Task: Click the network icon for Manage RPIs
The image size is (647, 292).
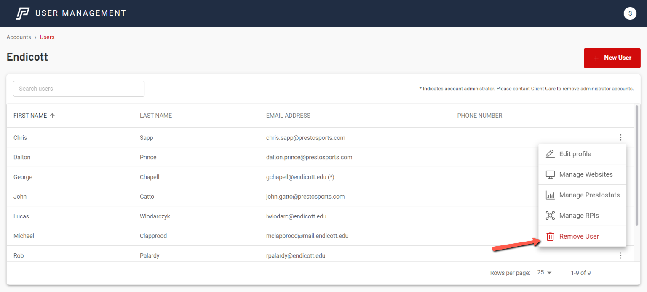Action: (550, 216)
